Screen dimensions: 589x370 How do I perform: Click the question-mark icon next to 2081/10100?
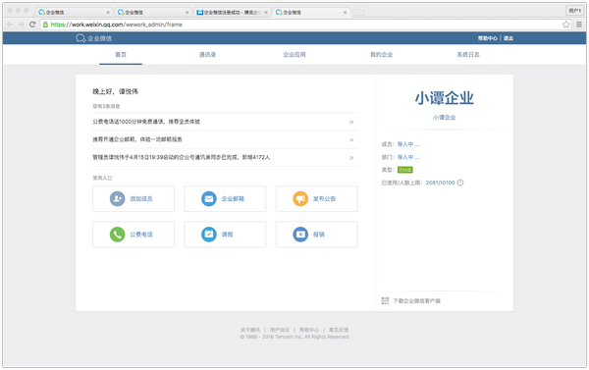coord(460,183)
